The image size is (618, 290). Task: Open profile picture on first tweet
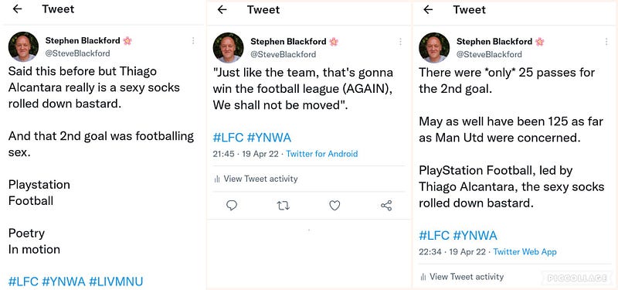23,47
